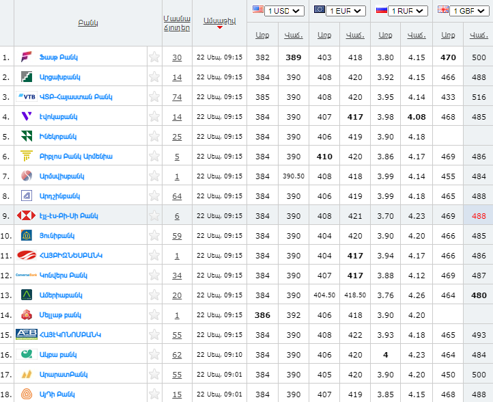Viewport: 493px width, 402px height.
Task: Open the 1 GBP currency dropdown
Action: [x=469, y=11]
